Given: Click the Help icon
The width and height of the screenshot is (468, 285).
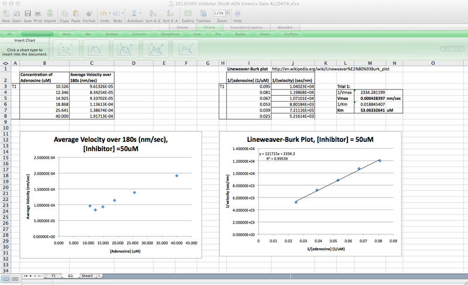Looking at the screenshot, I should coord(237,12).
